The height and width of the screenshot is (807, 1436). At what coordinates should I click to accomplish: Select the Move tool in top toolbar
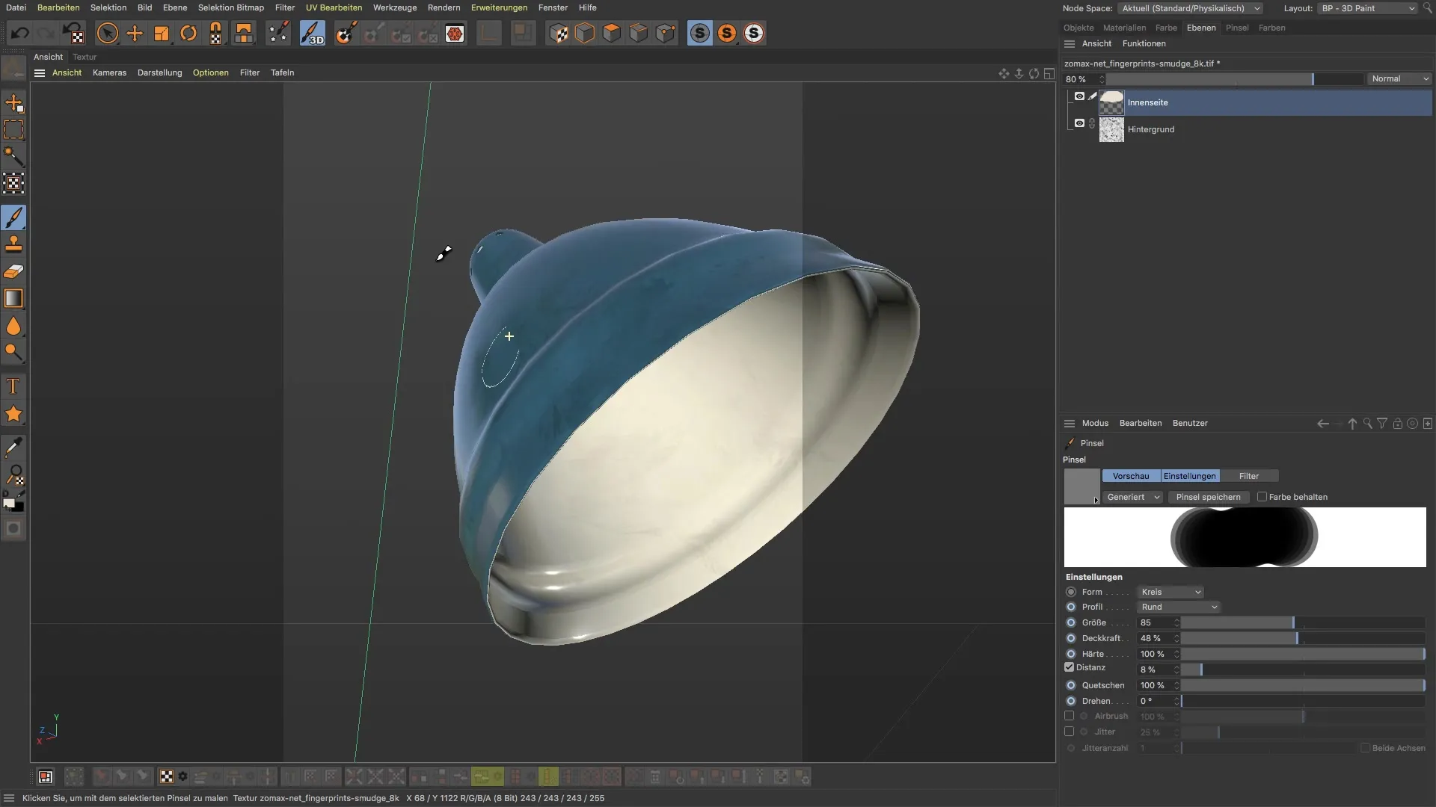(x=135, y=33)
